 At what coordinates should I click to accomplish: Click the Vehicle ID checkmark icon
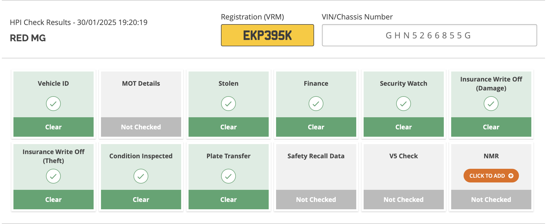click(53, 104)
